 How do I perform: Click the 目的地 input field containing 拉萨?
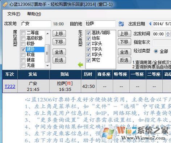click(100, 24)
